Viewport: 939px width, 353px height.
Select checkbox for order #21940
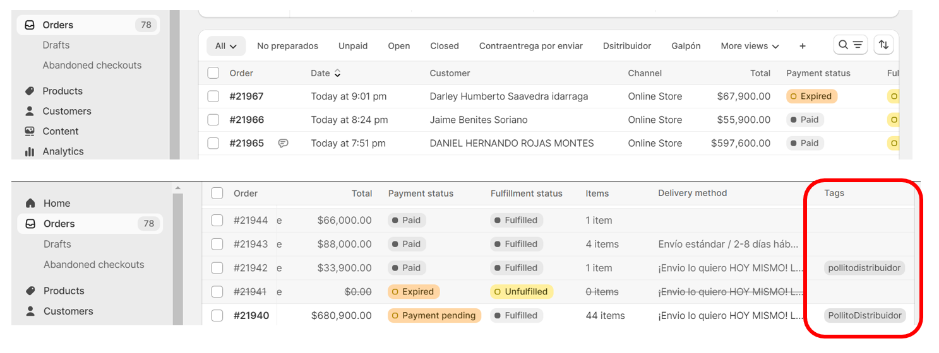click(x=217, y=316)
